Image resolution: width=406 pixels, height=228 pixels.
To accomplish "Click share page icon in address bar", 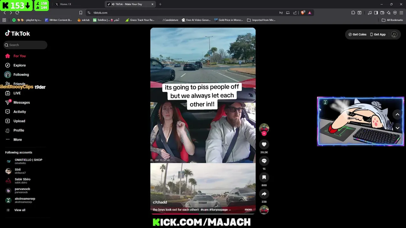I will [295, 13].
